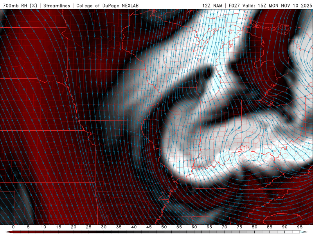Click the "Streamlines" header label
Image resolution: width=313 pixels, height=234 pixels.
[57, 5]
